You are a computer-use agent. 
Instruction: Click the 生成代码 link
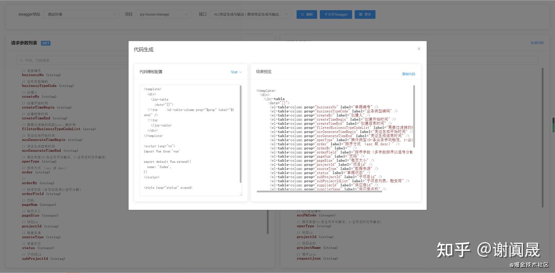click(x=536, y=43)
